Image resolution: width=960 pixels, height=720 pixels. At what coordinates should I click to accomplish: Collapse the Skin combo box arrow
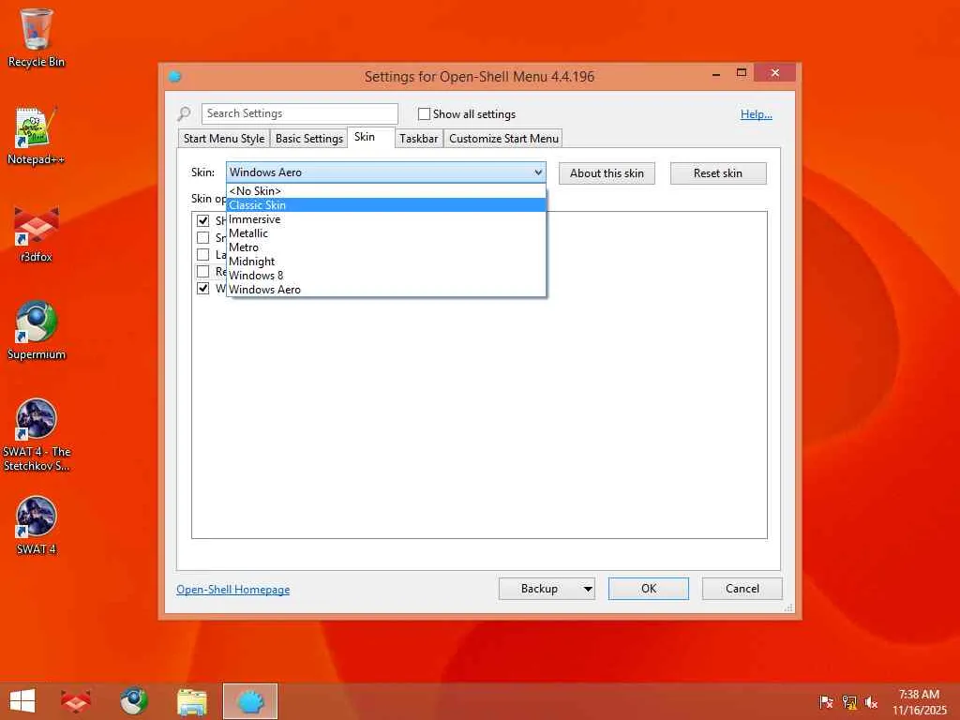point(538,172)
